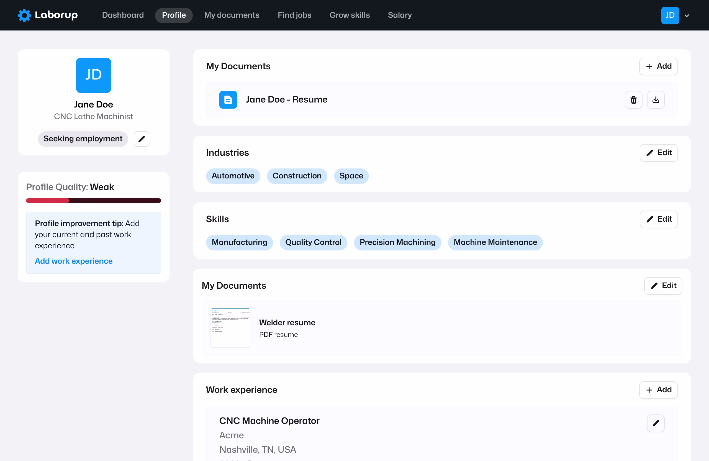Viewport: 709px width, 461px height.
Task: Click the Profile Quality progress bar
Action: coord(93,201)
